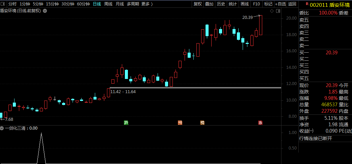Select the 15分钟 period tab
Viewport: 352px width, 164px height.
point(52,4)
